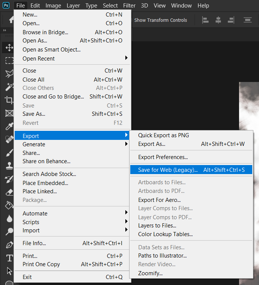Choose Browse in Bridge...

tap(72, 32)
